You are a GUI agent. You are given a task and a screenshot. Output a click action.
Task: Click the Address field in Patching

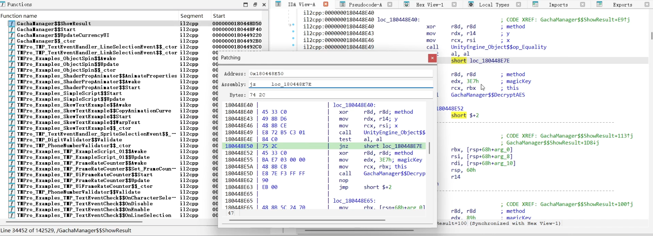[340, 74]
